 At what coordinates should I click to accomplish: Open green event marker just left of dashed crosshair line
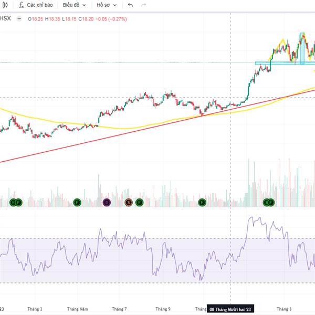pos(202,202)
